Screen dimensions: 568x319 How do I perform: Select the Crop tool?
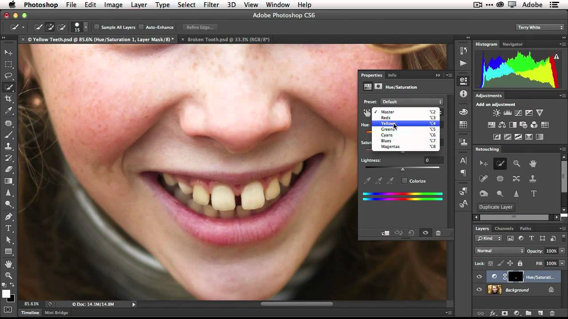(8, 99)
